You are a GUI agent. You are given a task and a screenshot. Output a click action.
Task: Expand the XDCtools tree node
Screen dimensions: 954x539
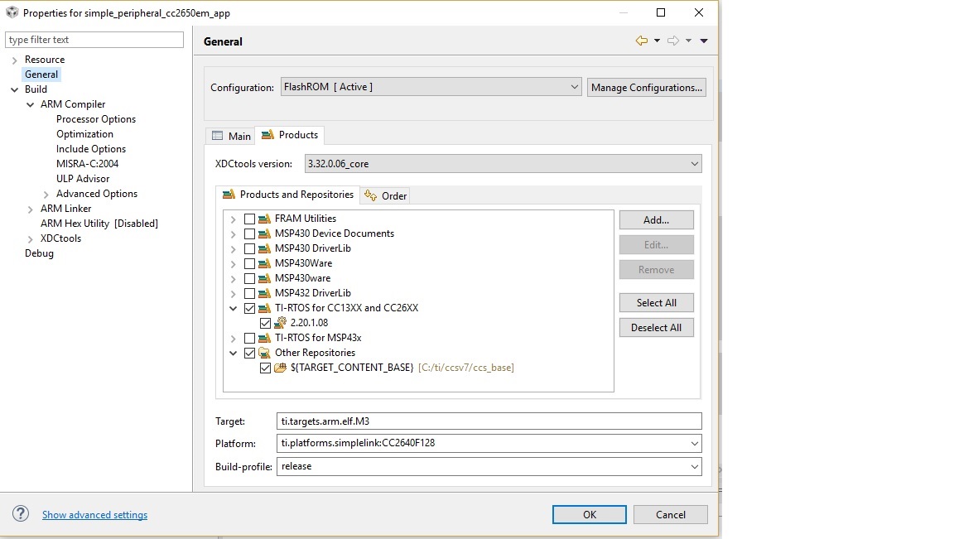click(31, 238)
